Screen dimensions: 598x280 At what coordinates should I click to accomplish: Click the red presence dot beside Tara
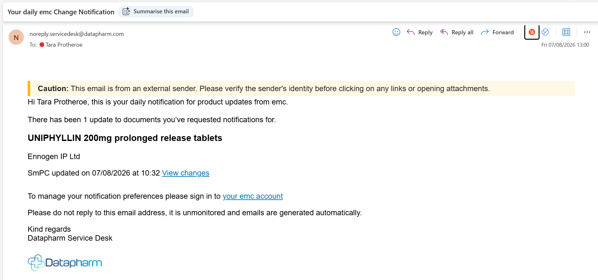42,45
